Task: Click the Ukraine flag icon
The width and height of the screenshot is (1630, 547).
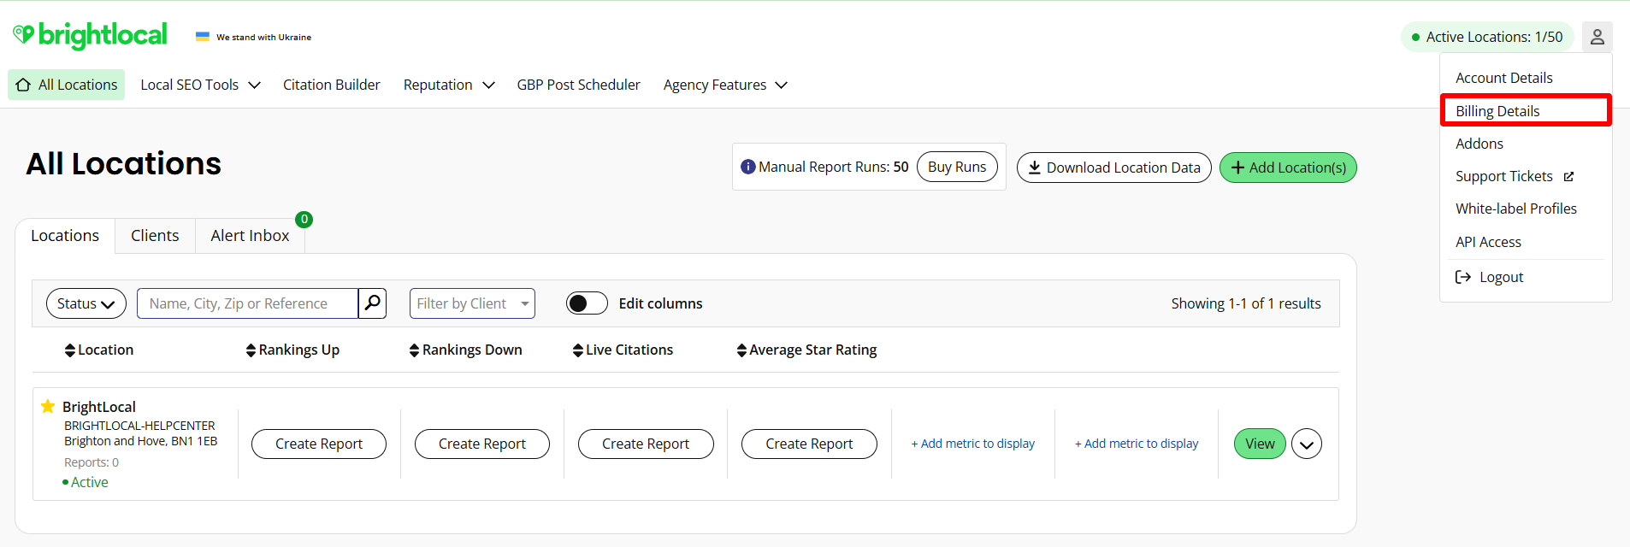Action: [x=203, y=37]
